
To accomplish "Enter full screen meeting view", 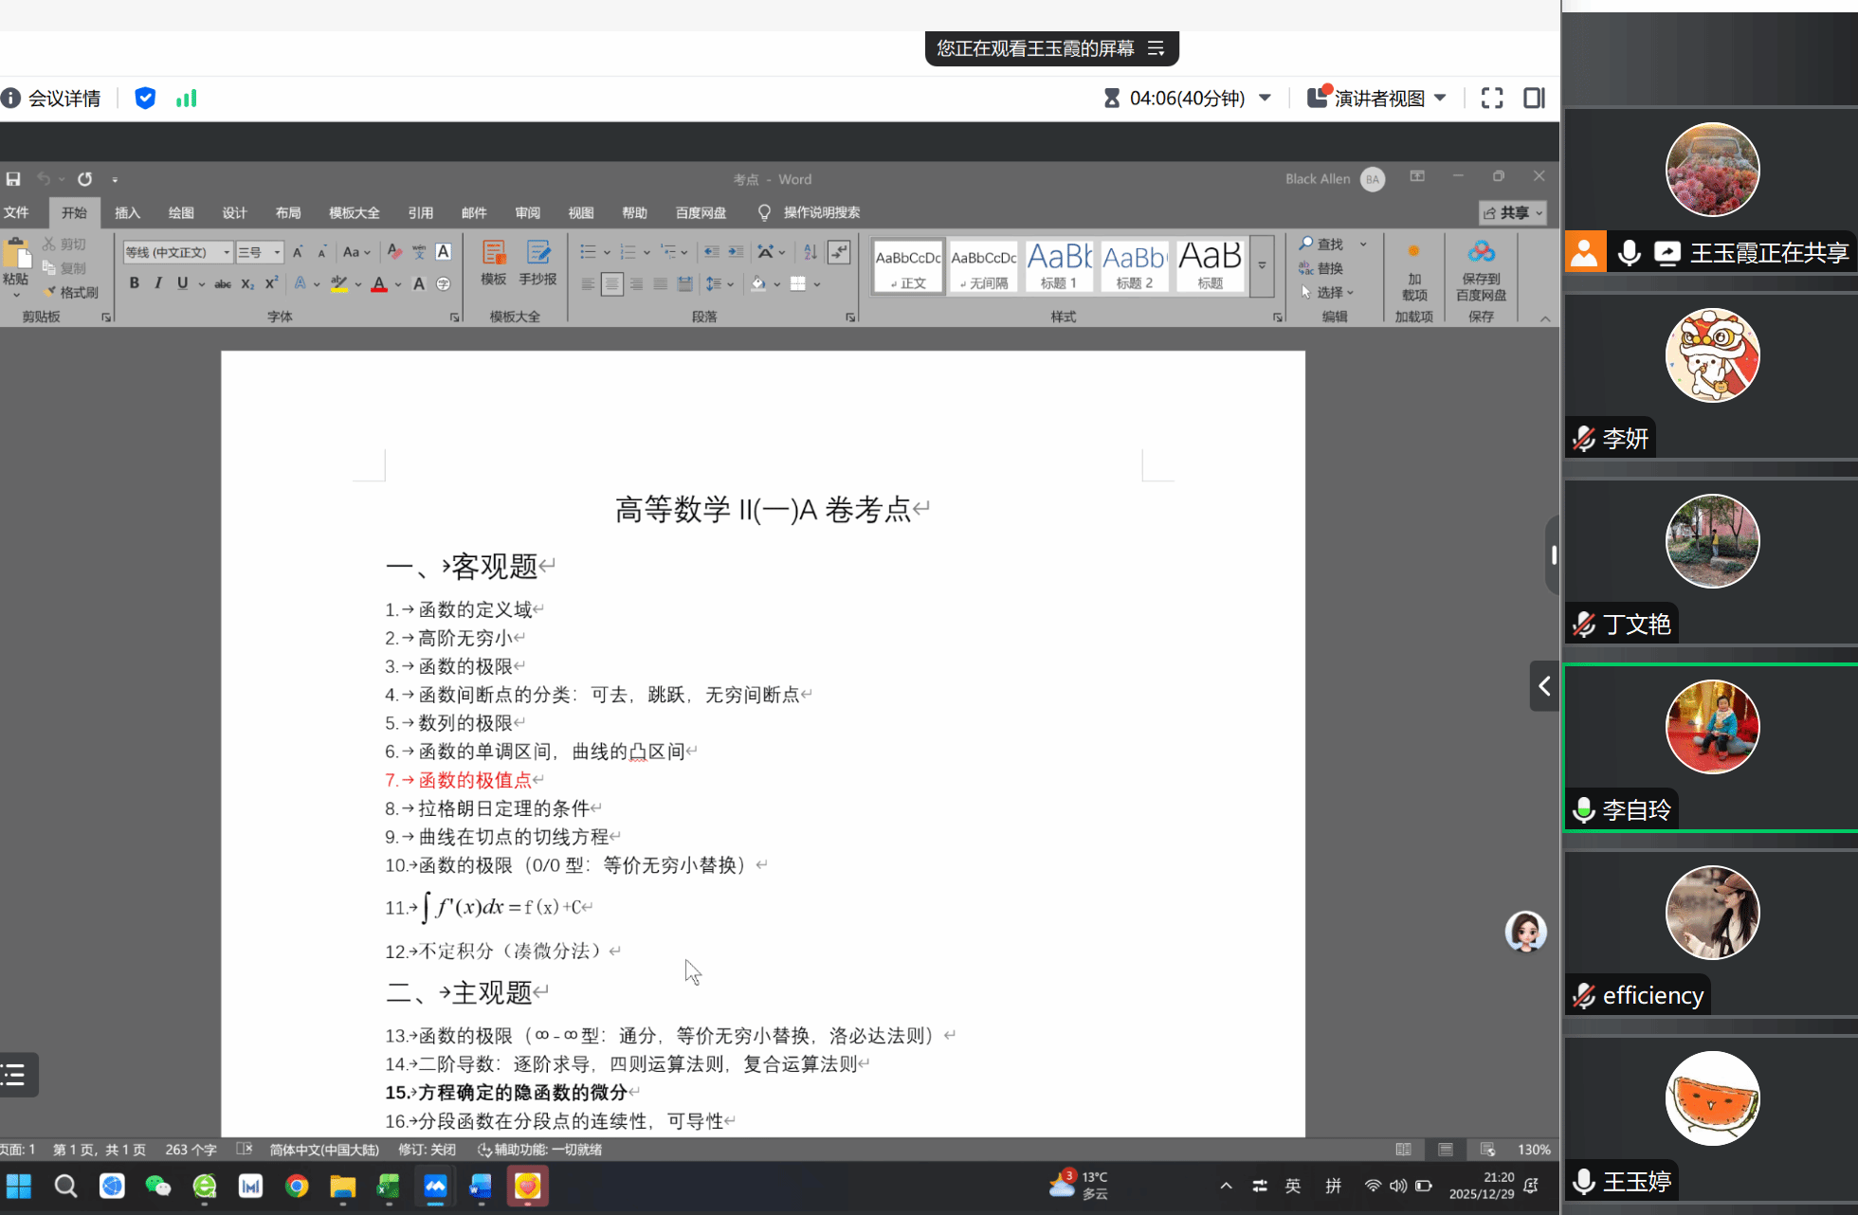I will click(x=1491, y=99).
